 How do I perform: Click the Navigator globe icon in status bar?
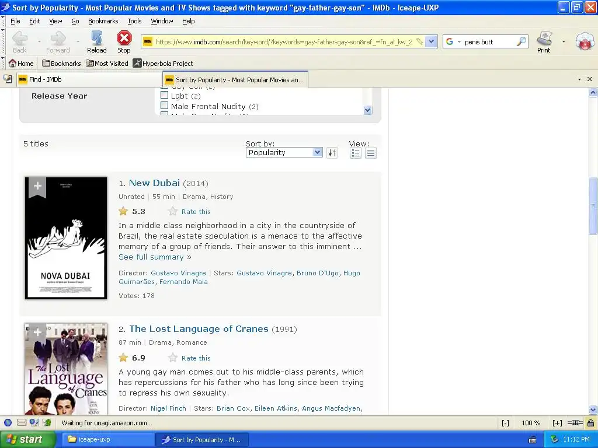(8, 422)
